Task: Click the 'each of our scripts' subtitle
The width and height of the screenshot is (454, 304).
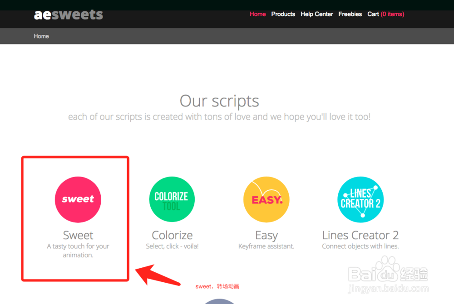Action: (219, 117)
